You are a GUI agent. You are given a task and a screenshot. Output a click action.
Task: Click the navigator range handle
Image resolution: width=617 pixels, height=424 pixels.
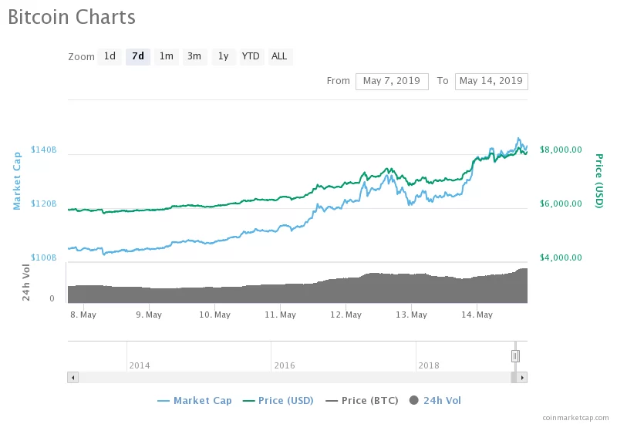pyautogui.click(x=515, y=355)
